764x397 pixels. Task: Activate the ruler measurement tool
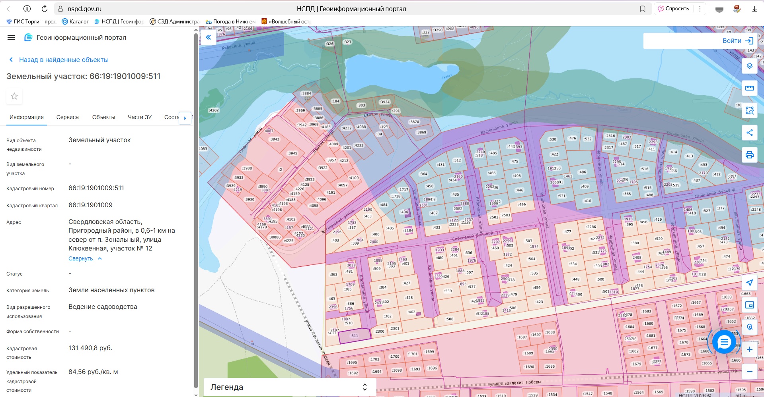pyautogui.click(x=749, y=88)
